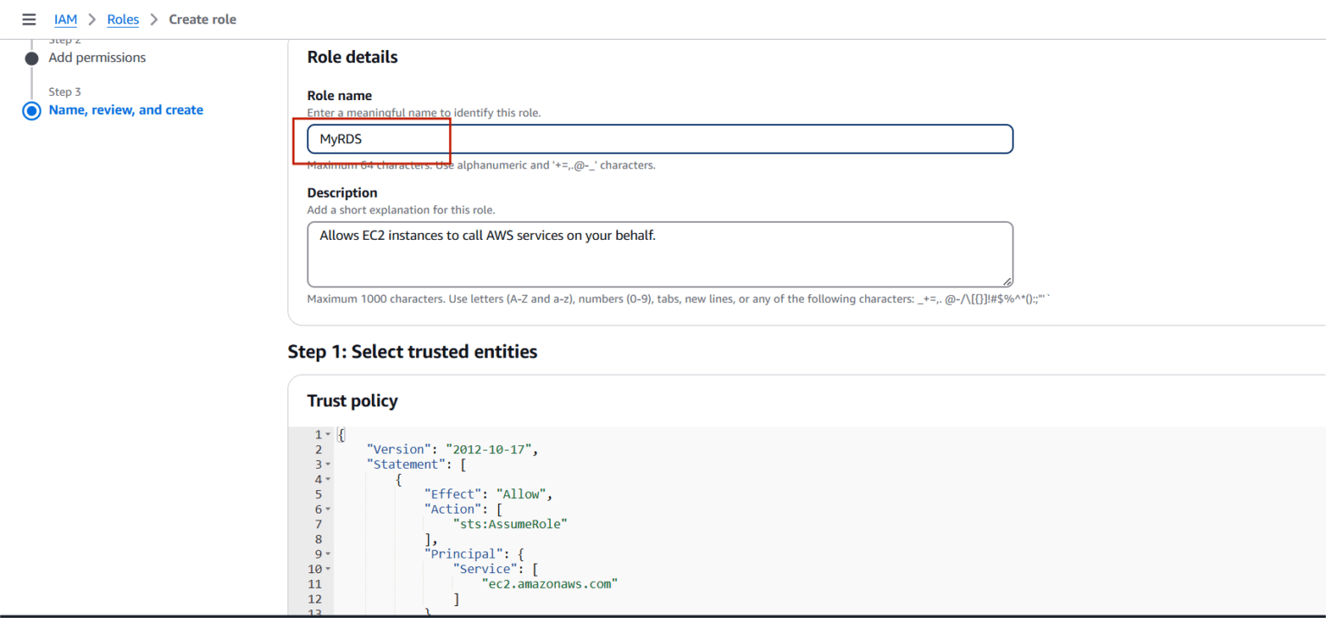Open the Roles breadcrumb link

pos(123,19)
